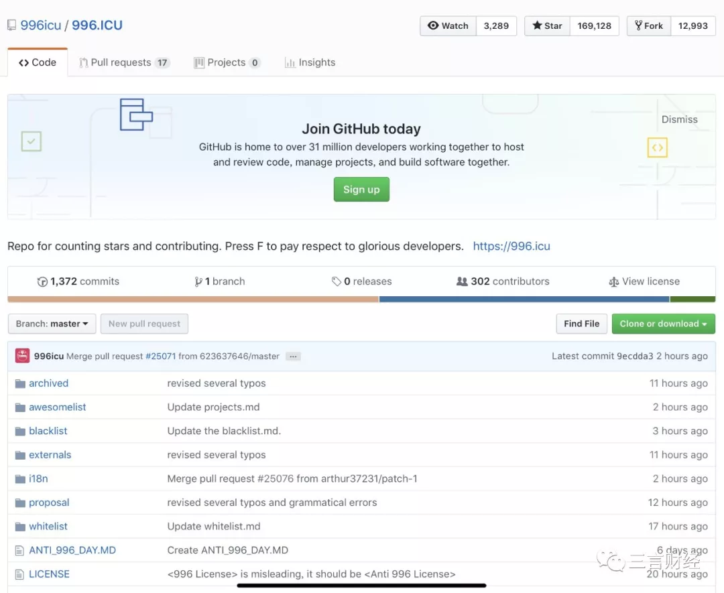724x593 pixels.
Task: Open the archived folder
Action: tap(48, 383)
